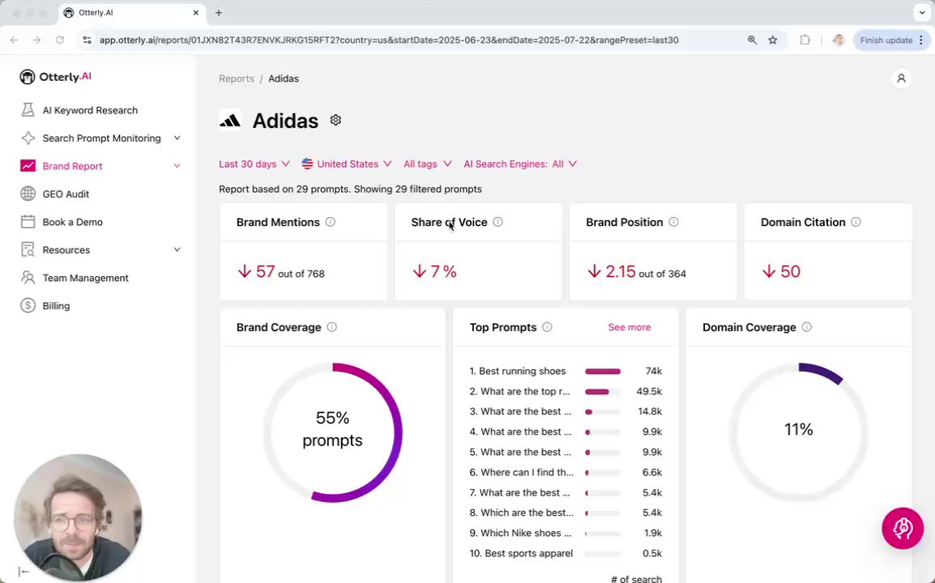Open AI Keyword Research in sidebar
935x583 pixels.
[x=90, y=110]
